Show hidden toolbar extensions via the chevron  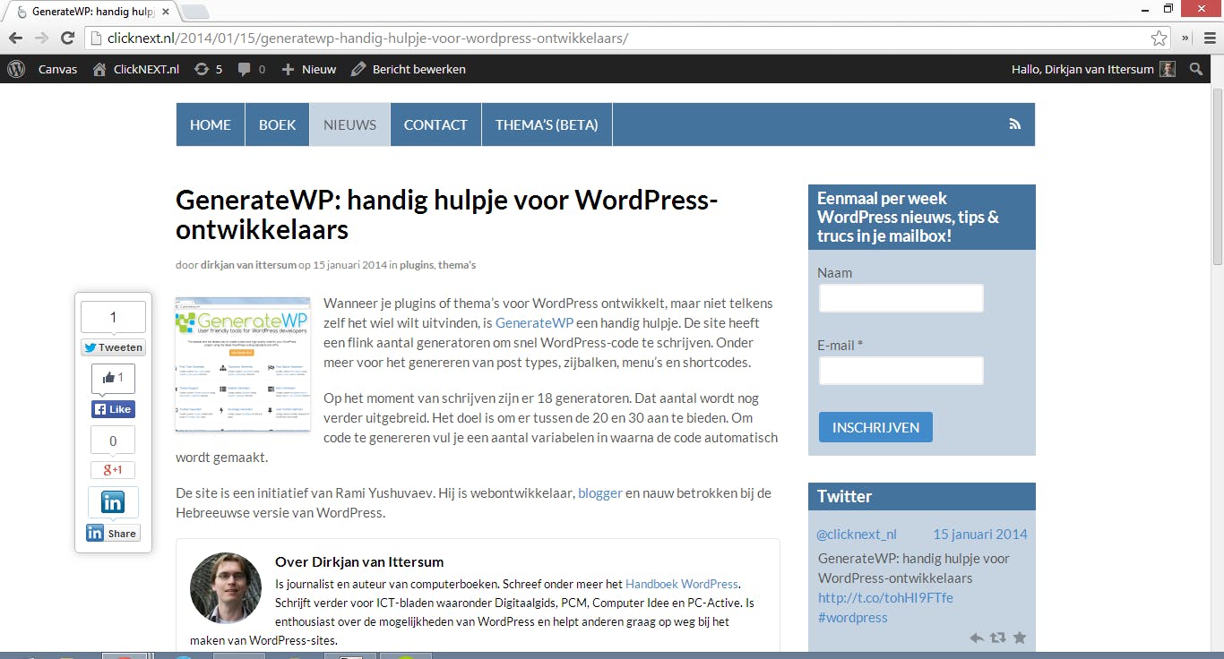tap(1185, 38)
